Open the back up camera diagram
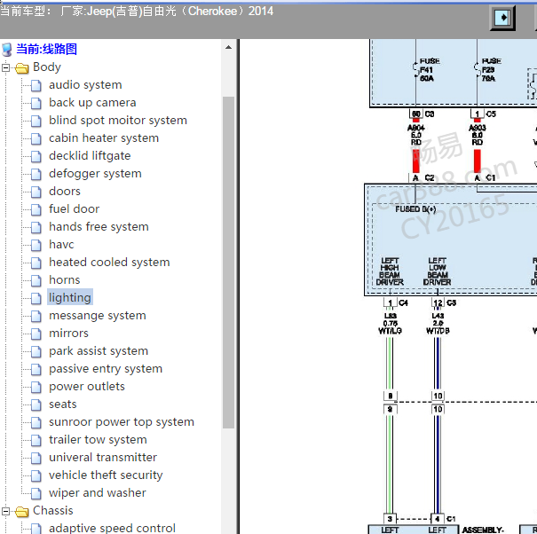537x534 pixels. pyautogui.click(x=92, y=102)
